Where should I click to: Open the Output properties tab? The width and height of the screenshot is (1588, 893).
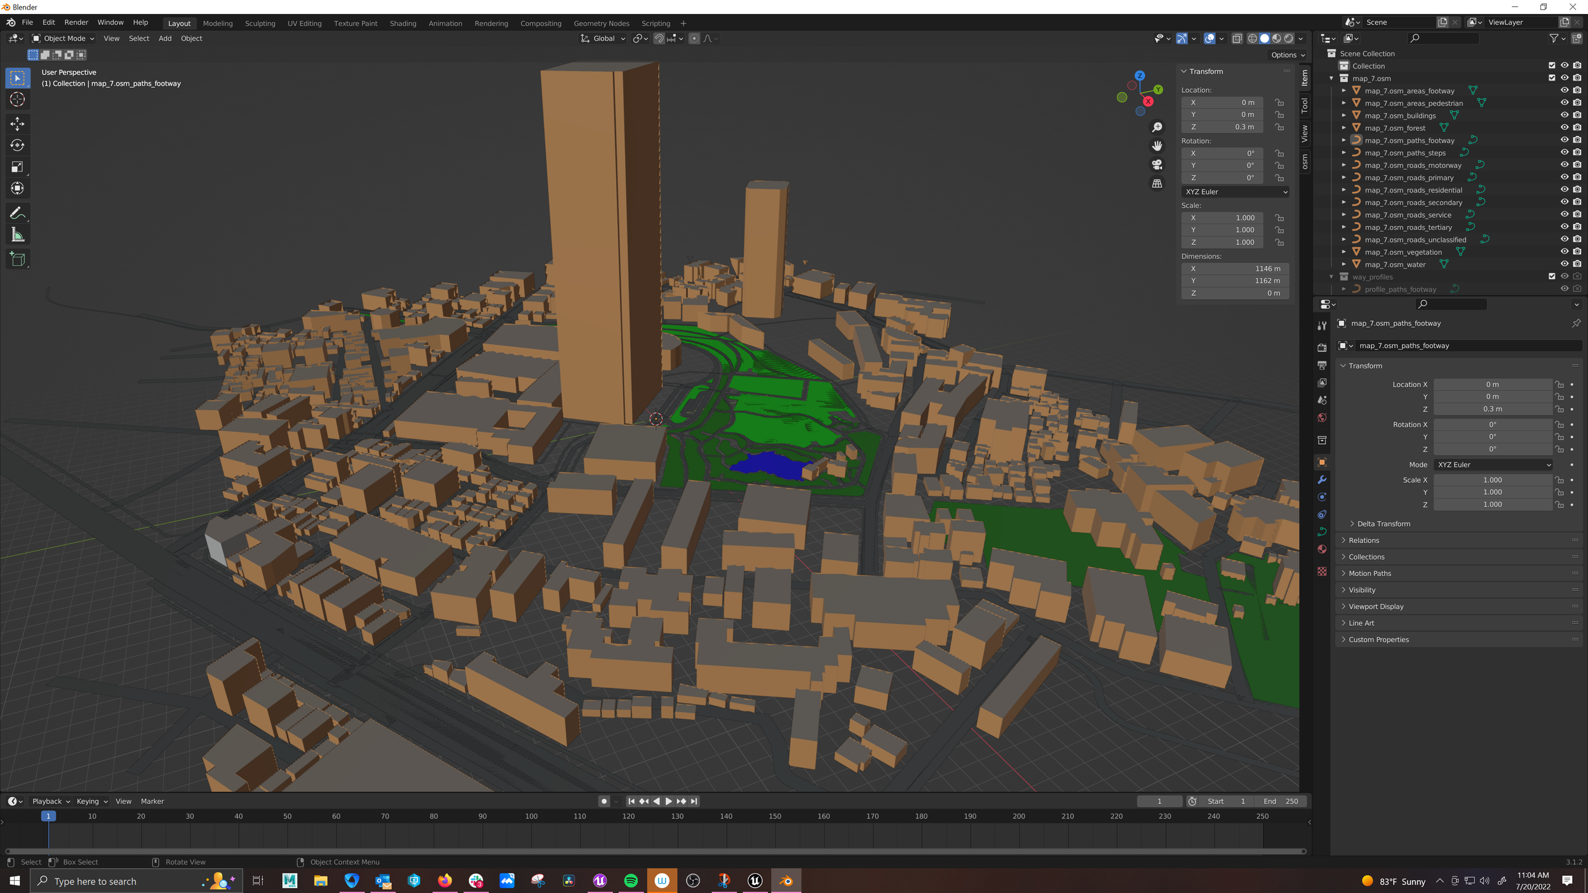(x=1322, y=365)
